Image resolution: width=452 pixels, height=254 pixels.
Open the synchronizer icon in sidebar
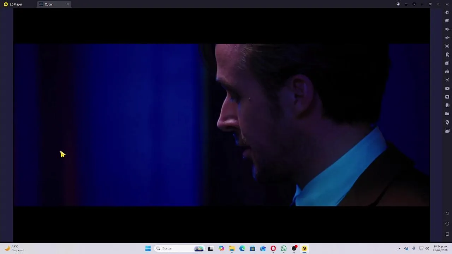coord(447,97)
